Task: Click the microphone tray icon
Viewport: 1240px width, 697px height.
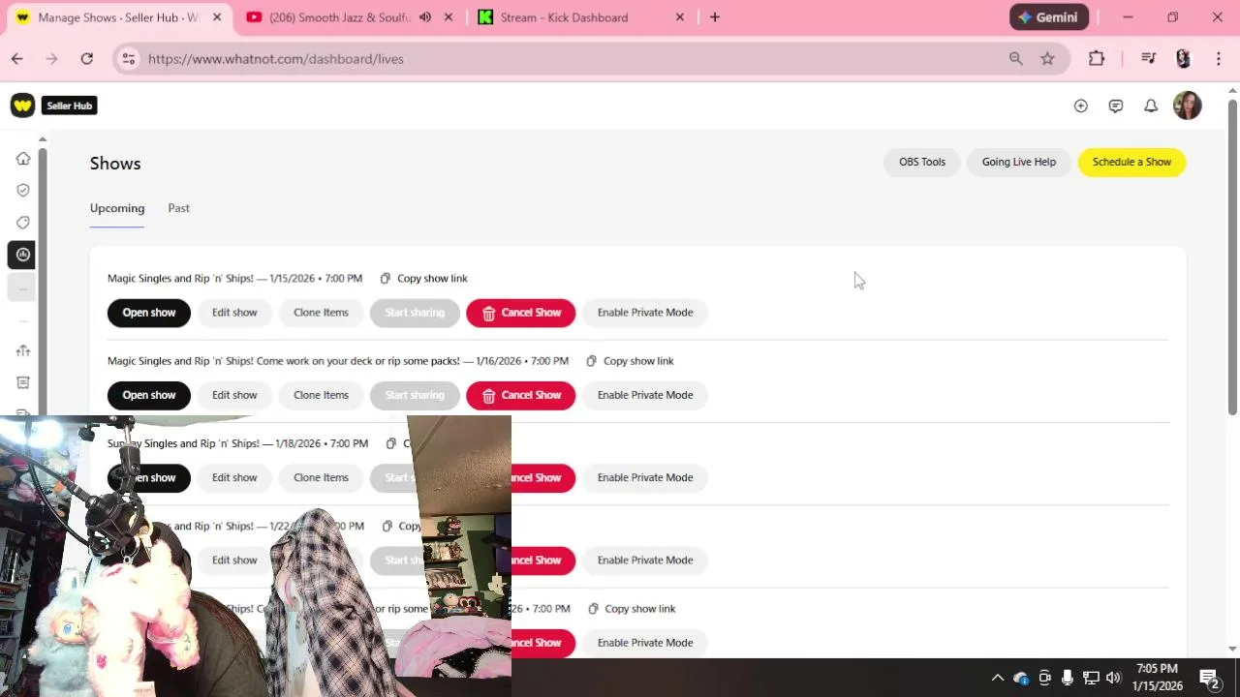Action: tap(1067, 678)
